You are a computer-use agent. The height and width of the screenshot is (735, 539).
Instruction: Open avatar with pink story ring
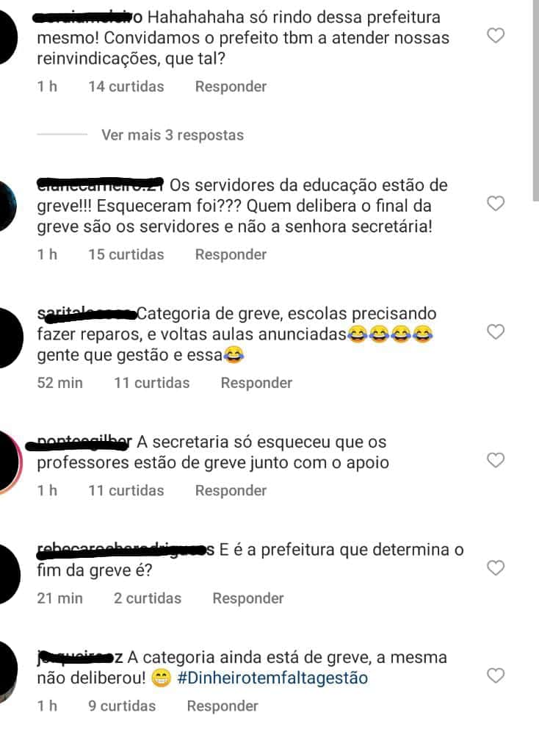tap(9, 462)
